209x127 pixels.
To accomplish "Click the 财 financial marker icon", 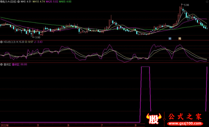I will (x=170, y=39).
